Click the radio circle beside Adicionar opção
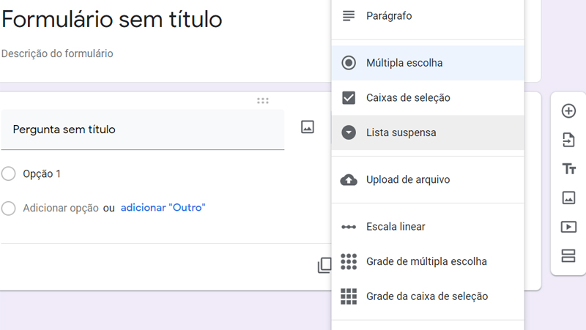586x330 pixels. [x=8, y=208]
